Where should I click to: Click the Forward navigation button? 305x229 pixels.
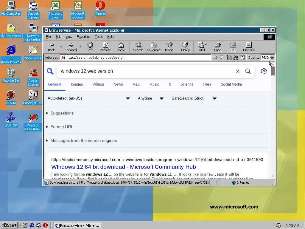pyautogui.click(x=71, y=47)
